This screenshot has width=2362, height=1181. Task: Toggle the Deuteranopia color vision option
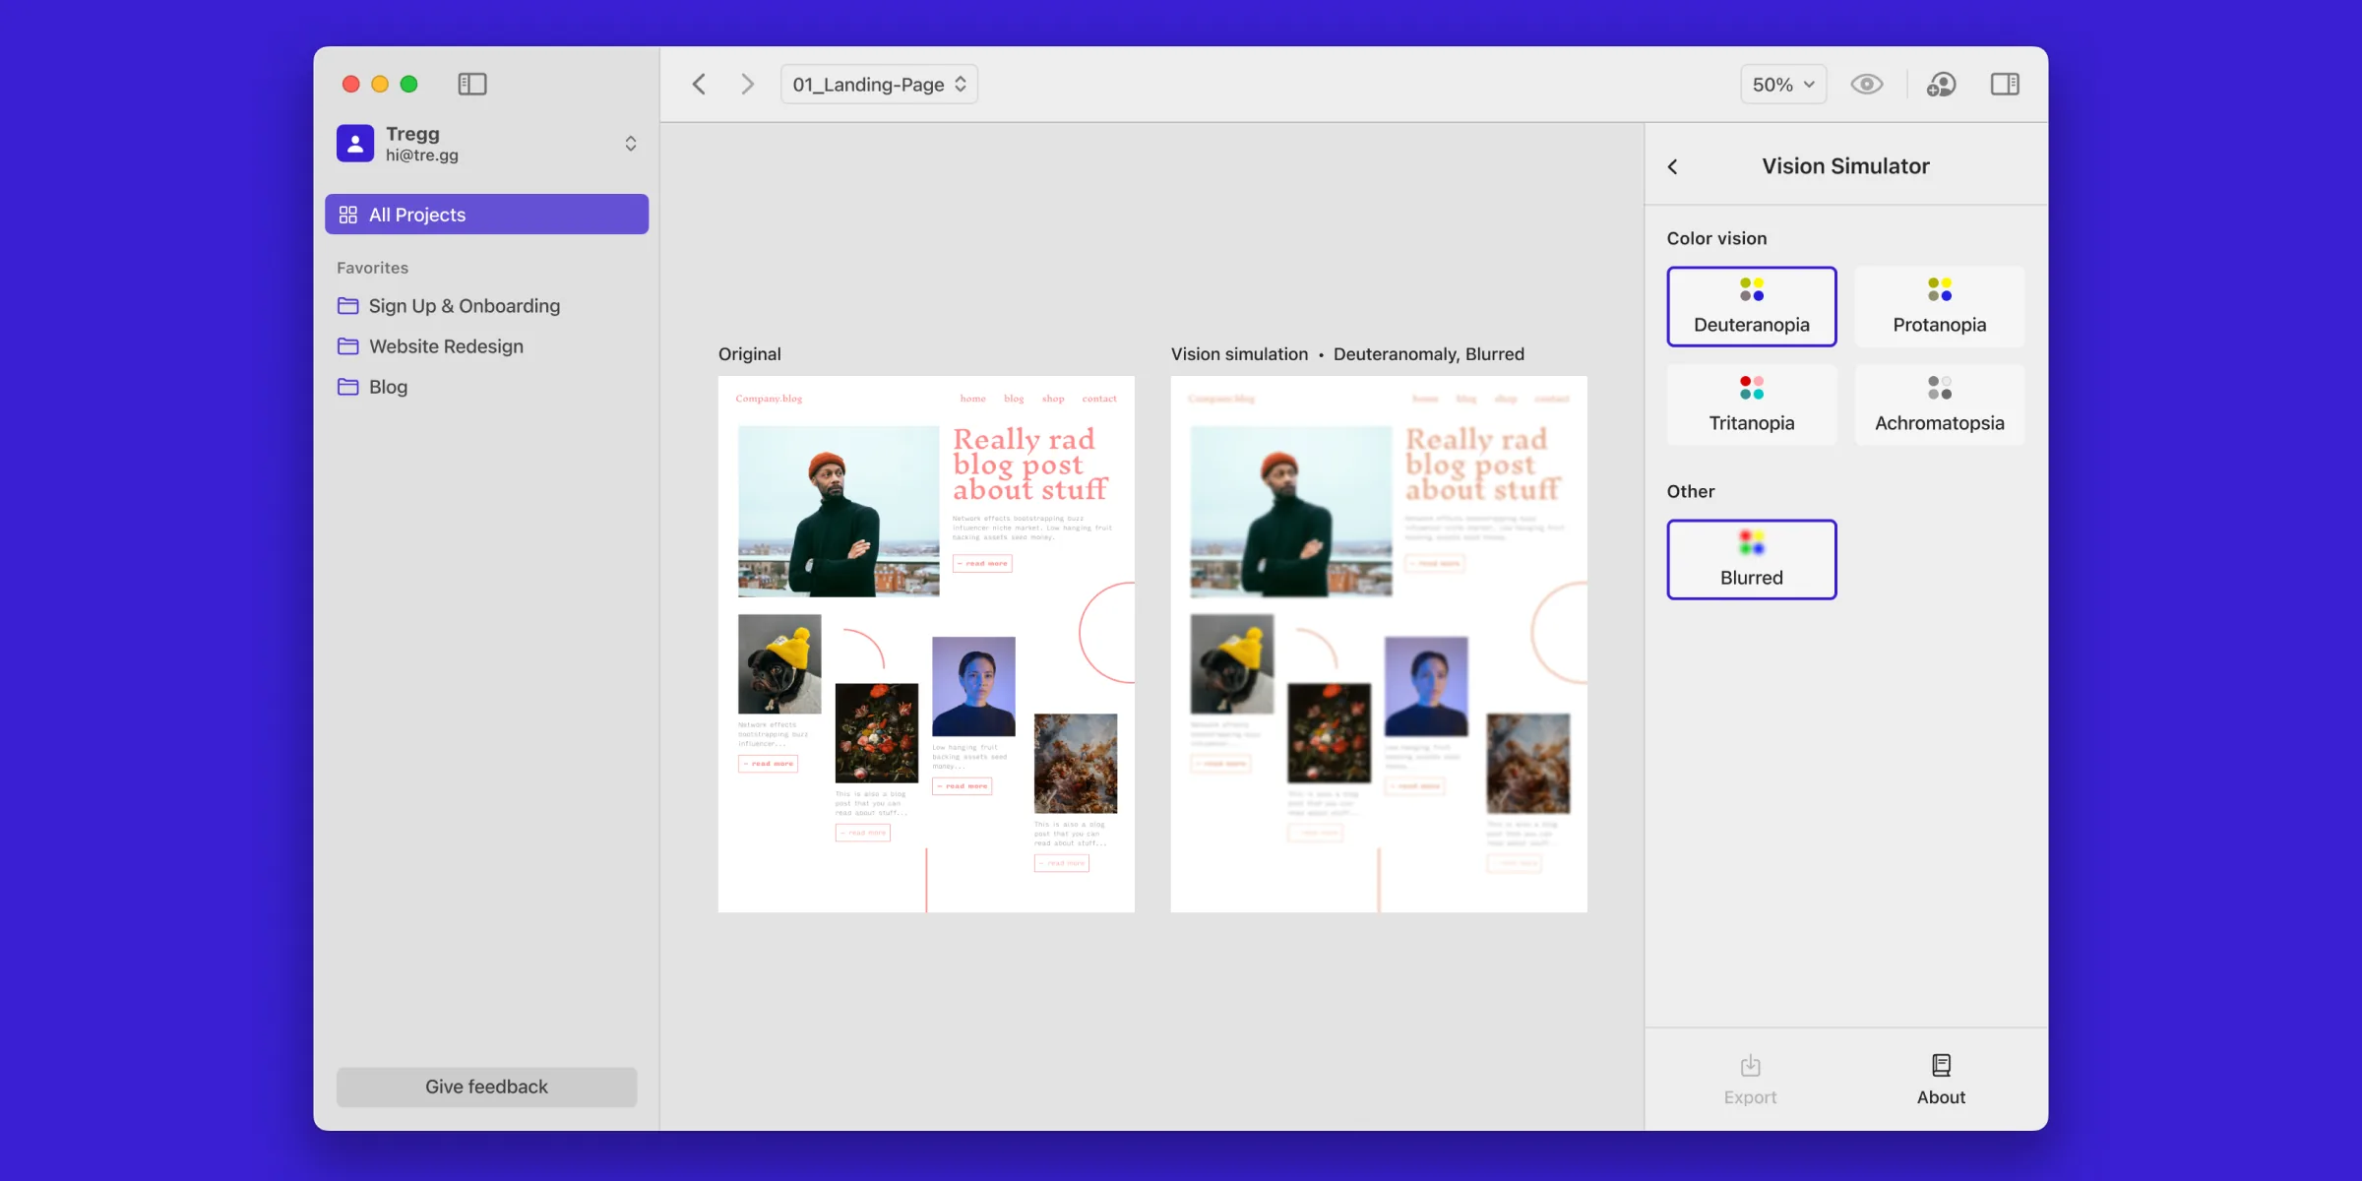point(1752,306)
